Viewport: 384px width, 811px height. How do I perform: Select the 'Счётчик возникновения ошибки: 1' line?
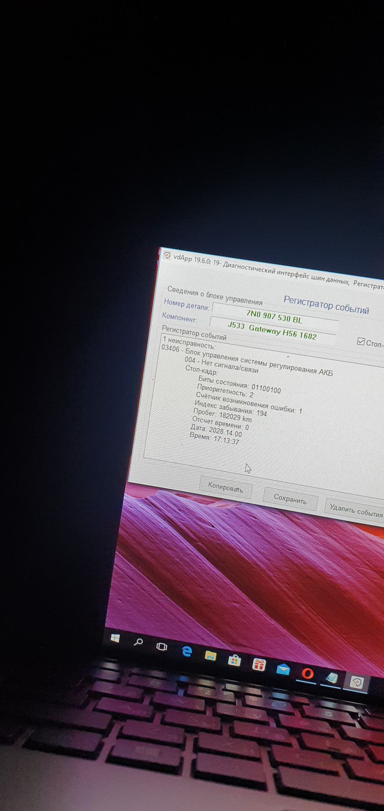click(249, 403)
